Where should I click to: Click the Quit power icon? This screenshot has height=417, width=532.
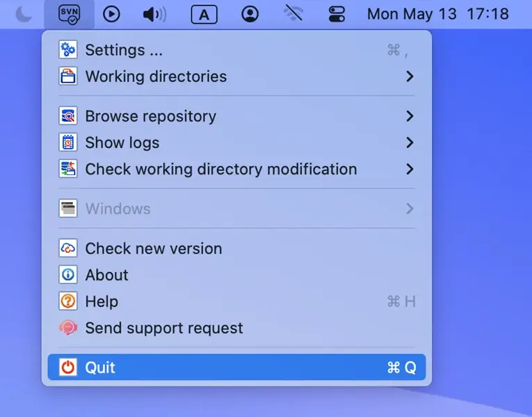68,367
